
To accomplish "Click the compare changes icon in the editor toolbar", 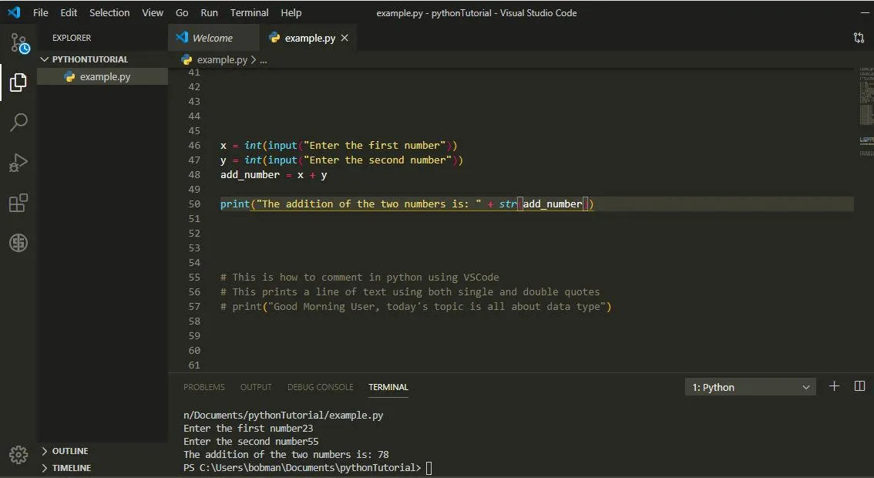I will [859, 37].
